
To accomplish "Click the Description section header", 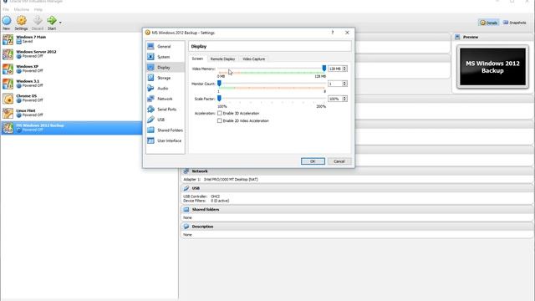I will [x=357, y=227].
